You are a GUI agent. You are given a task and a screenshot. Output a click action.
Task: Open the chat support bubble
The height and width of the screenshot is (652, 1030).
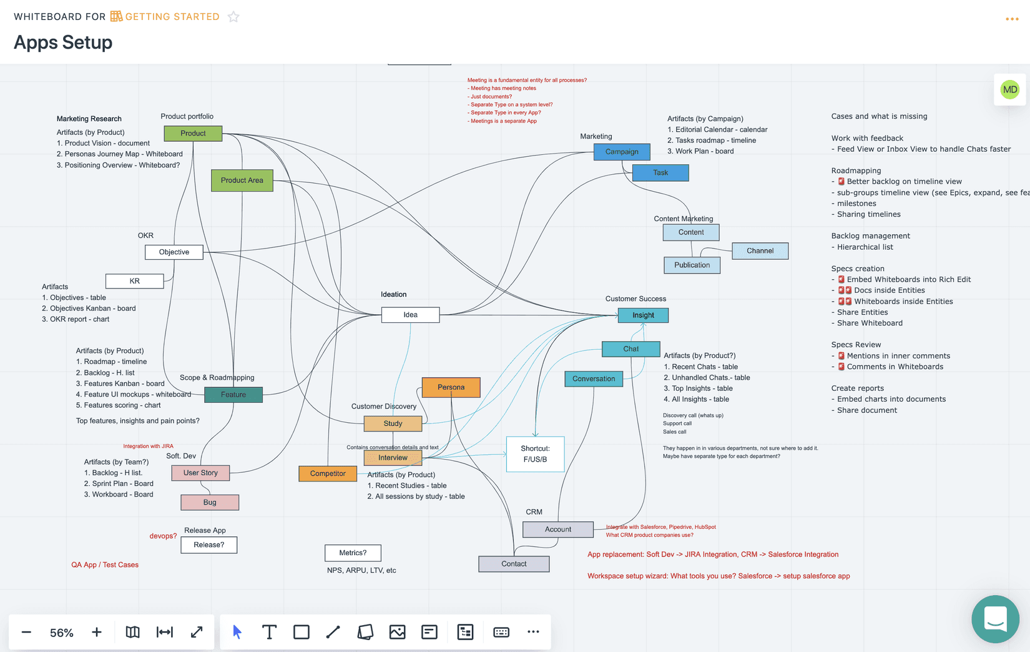point(996,620)
